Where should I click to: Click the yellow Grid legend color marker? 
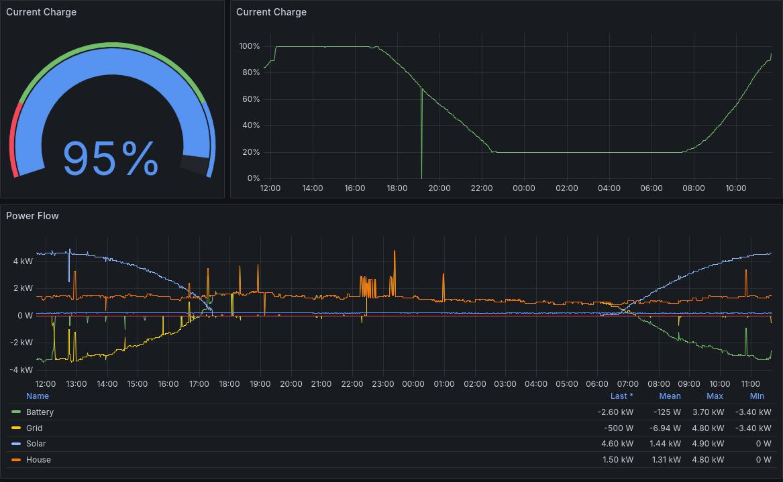(16, 428)
